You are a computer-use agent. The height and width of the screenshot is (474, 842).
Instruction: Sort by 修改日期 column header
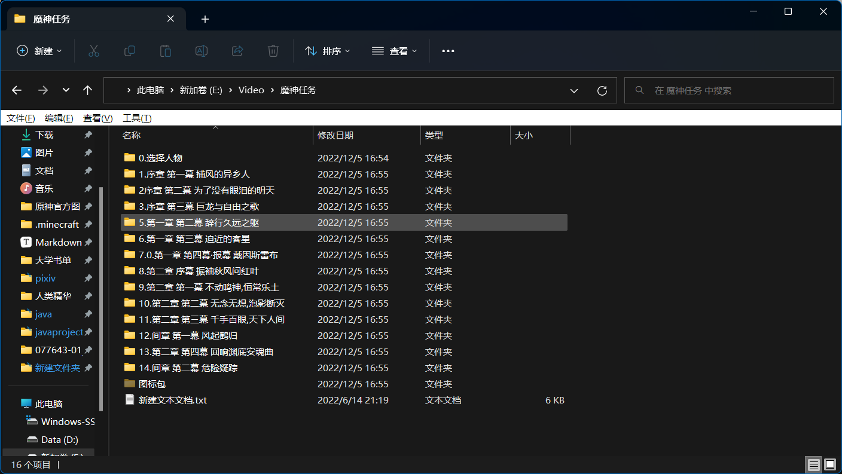[x=367, y=136]
